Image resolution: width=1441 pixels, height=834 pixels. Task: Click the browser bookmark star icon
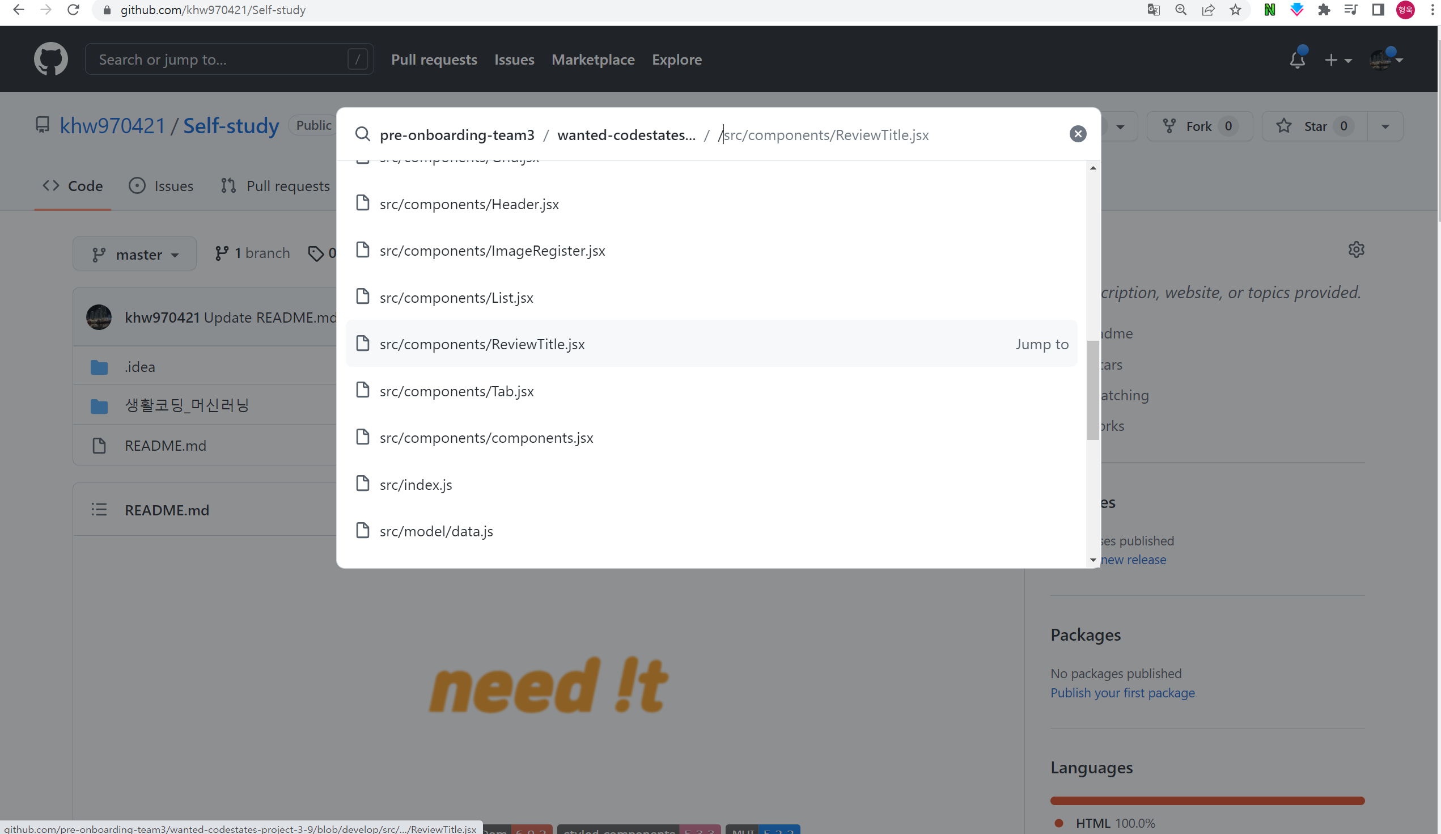point(1235,10)
